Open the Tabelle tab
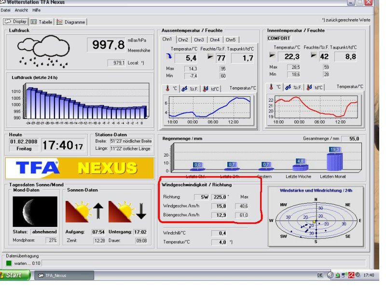Image resolution: width=386 pixels, height=289 pixels. 41,22
